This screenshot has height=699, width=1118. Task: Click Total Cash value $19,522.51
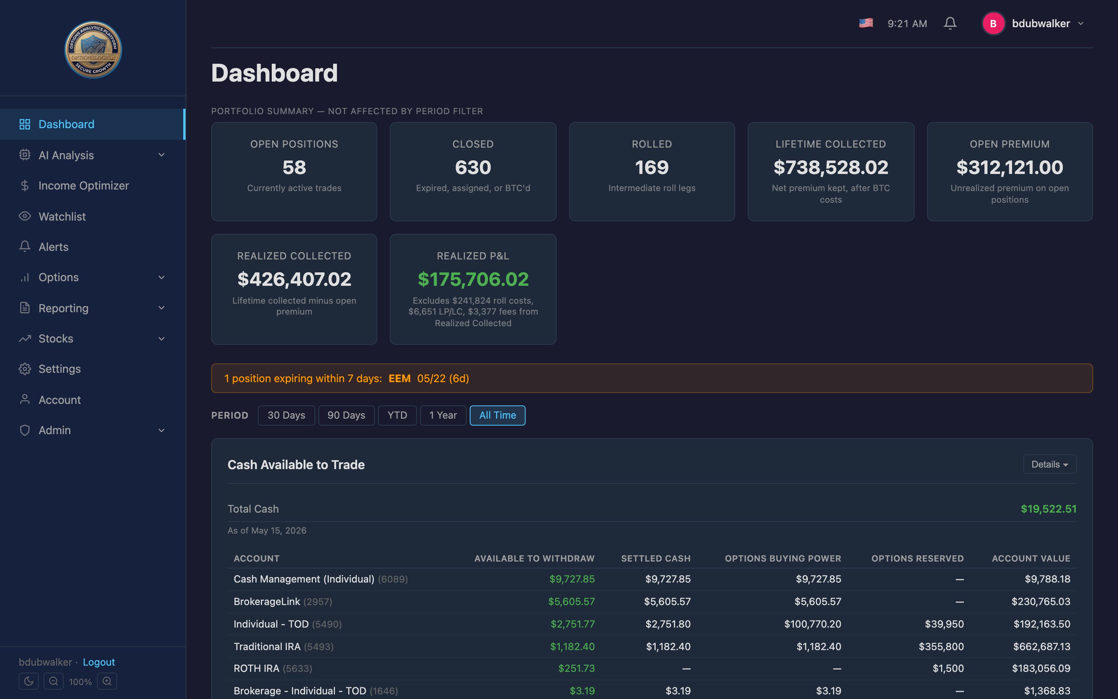pyautogui.click(x=1048, y=509)
